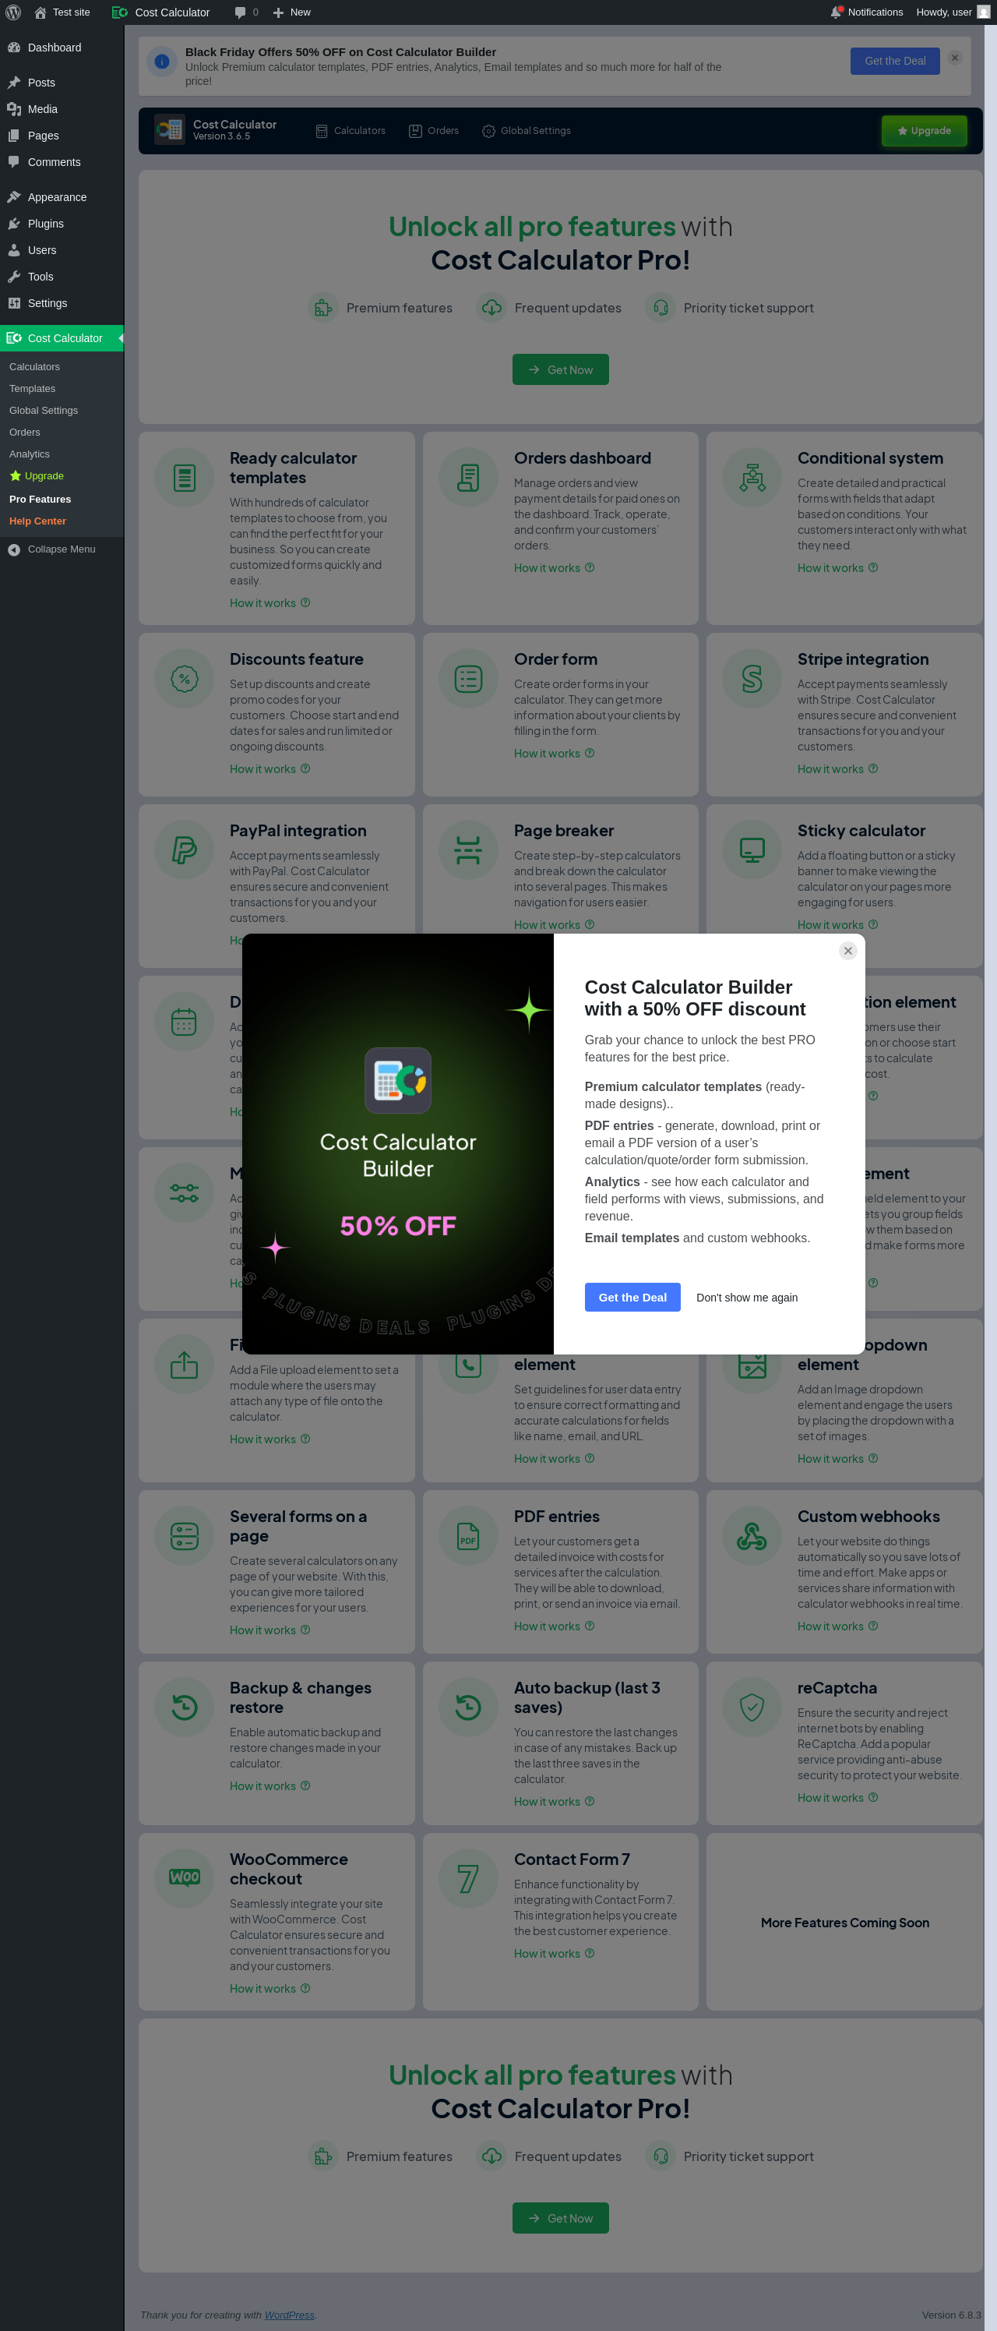Click File upload element icon
Viewport: 997px width, 2331px height.
pyautogui.click(x=185, y=1365)
